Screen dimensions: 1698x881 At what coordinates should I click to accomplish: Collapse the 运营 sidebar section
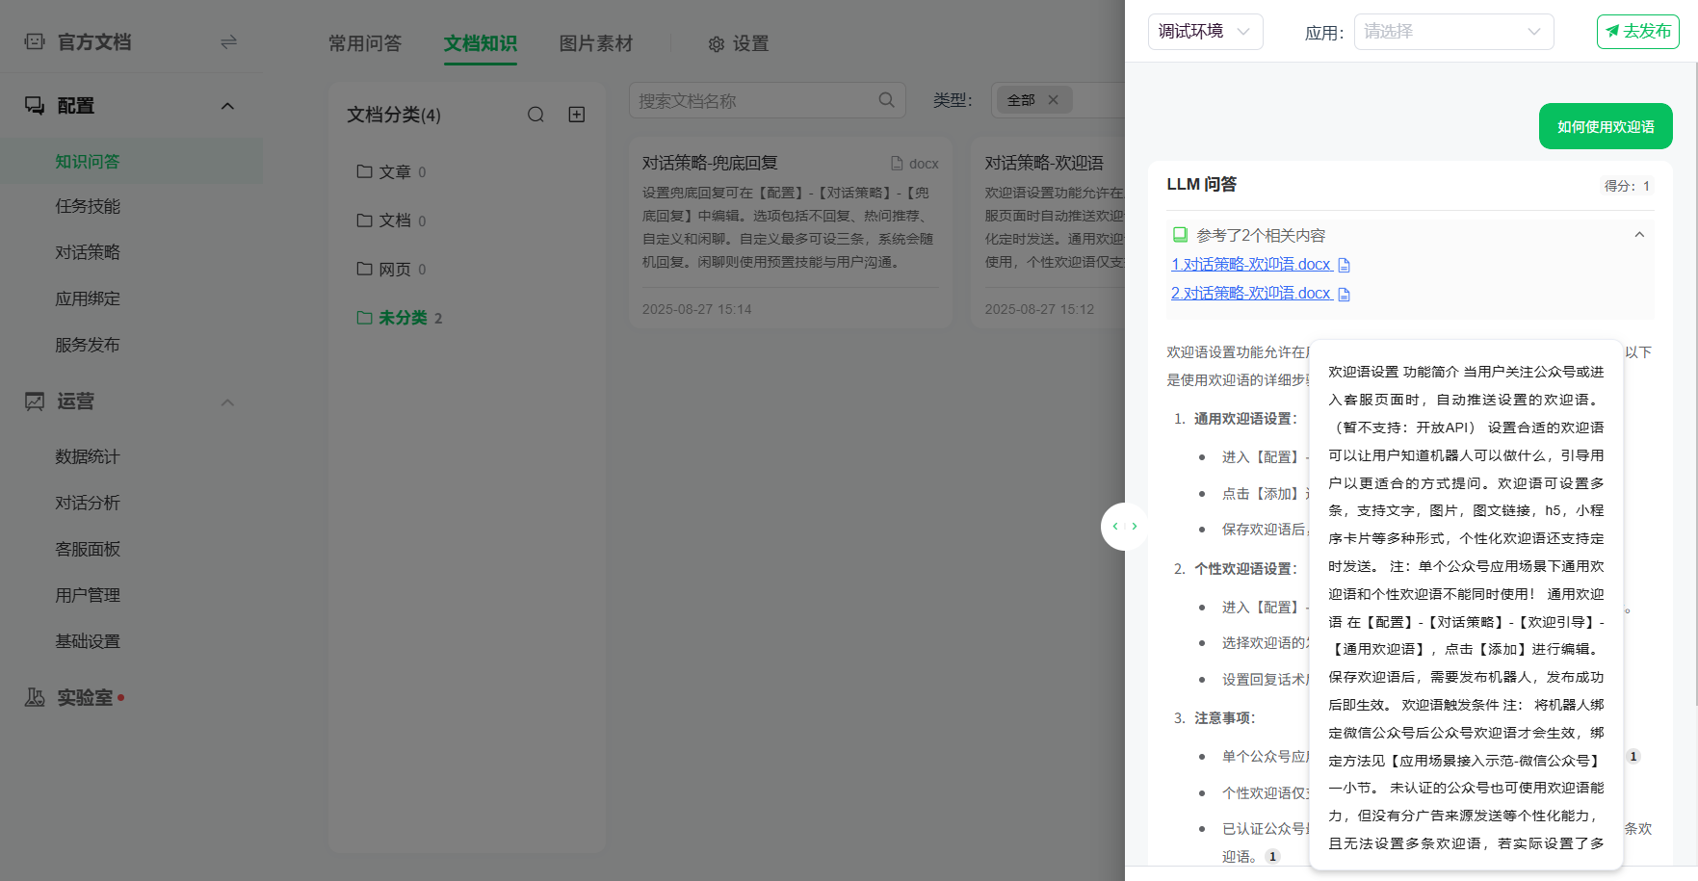pos(227,402)
